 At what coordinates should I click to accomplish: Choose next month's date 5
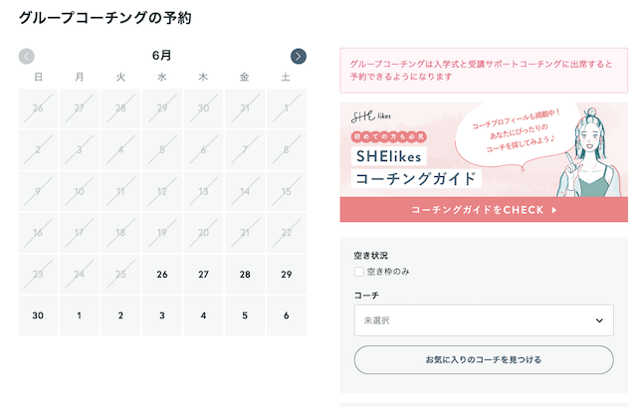(x=245, y=315)
